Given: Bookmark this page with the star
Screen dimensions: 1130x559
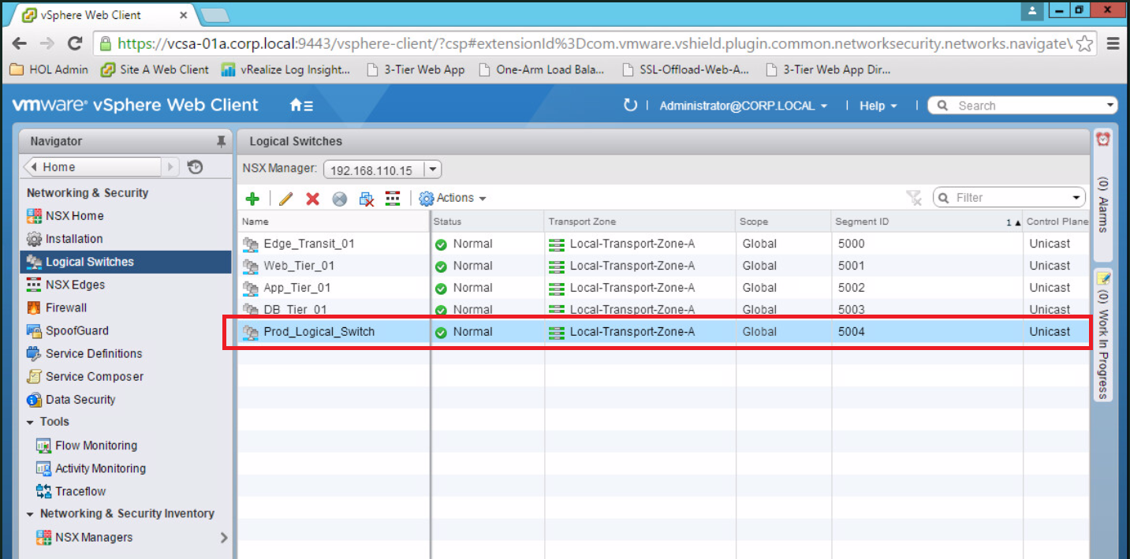Looking at the screenshot, I should tap(1084, 43).
